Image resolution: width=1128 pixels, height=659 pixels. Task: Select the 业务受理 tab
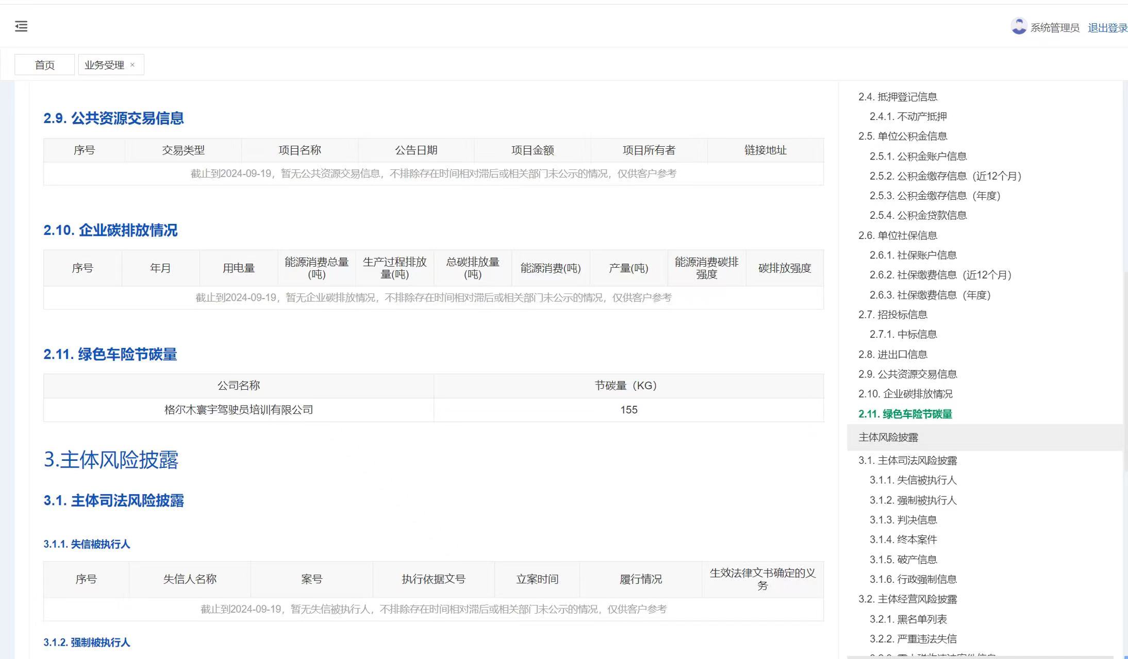click(x=104, y=65)
